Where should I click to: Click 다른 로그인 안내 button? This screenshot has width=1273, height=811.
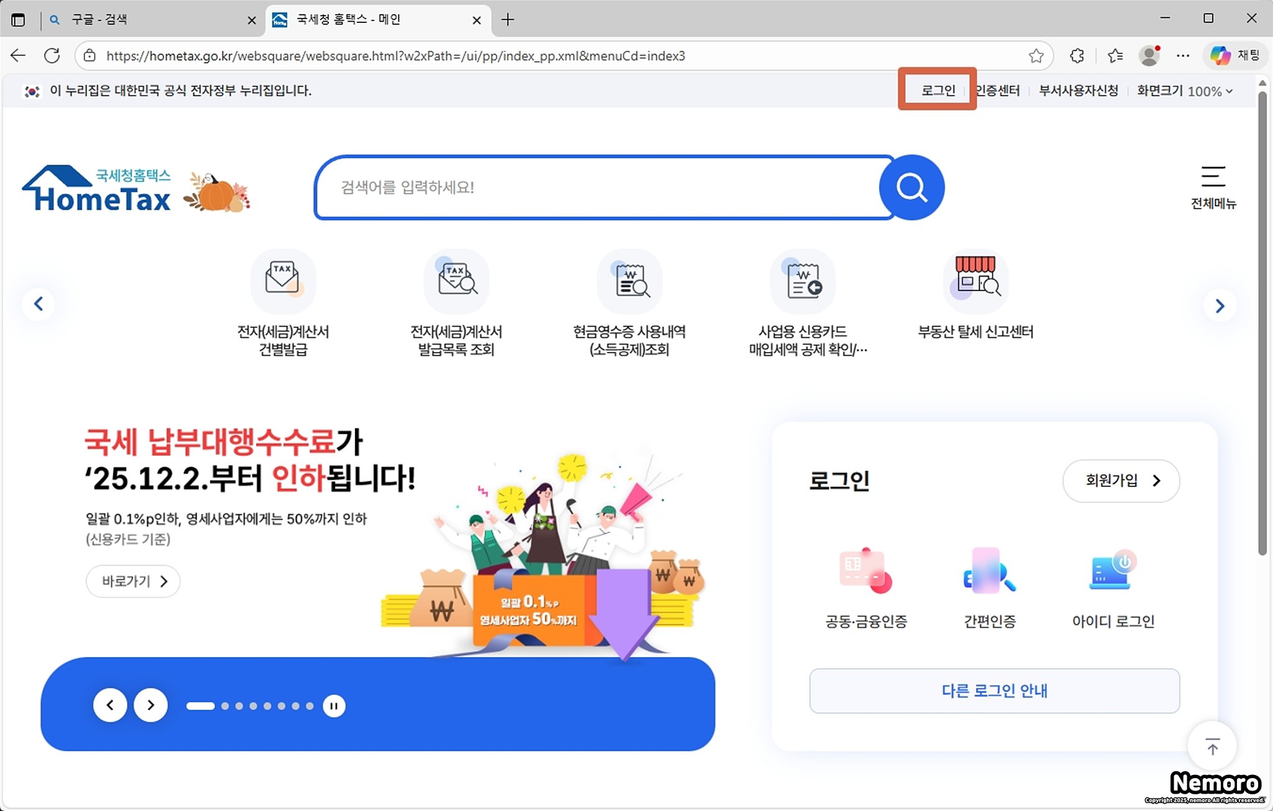[994, 691]
